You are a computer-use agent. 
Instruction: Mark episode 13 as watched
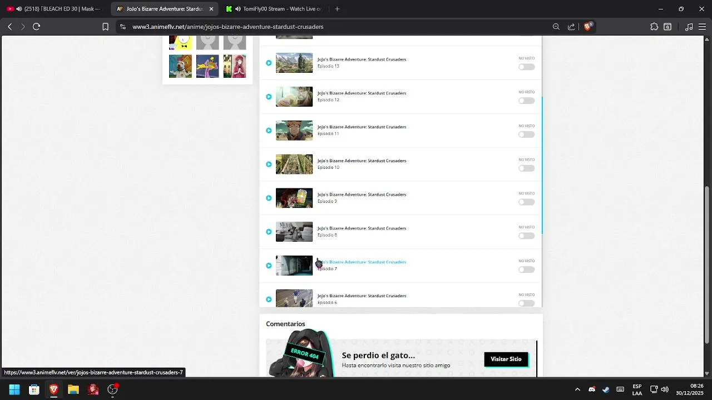pos(526,67)
